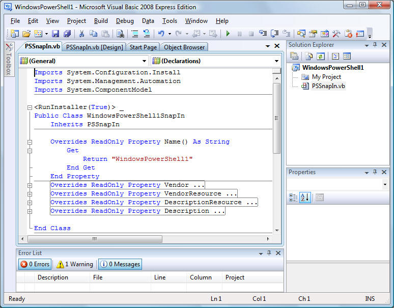Click the Step Into debug icon
394x308 pixels.
click(x=263, y=34)
